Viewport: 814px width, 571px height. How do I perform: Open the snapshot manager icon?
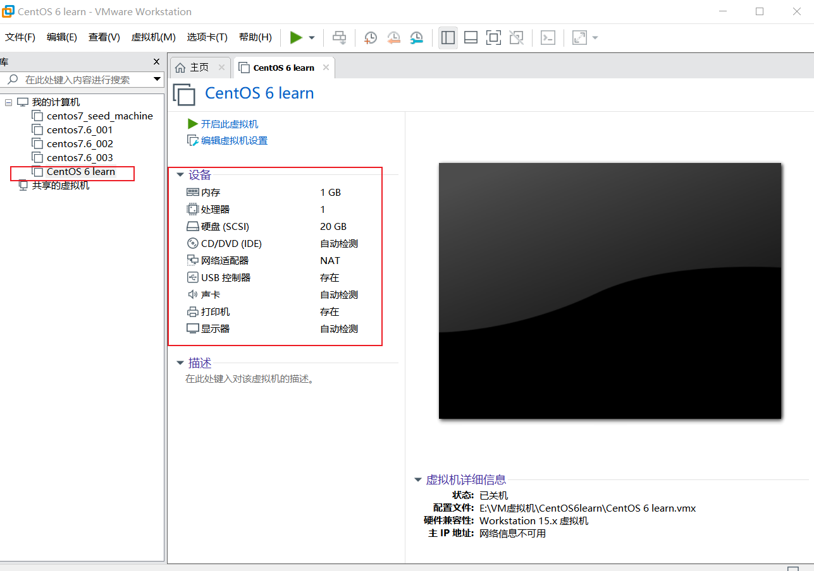coord(416,38)
